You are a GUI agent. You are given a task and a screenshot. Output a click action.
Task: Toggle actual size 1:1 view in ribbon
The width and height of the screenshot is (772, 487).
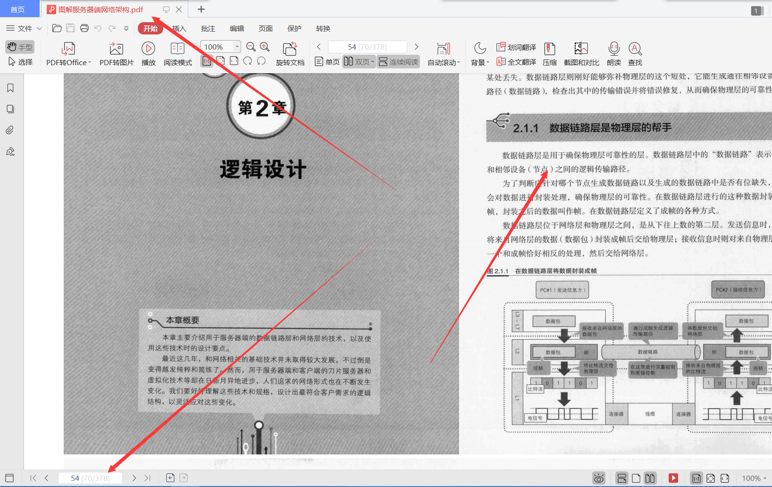click(207, 61)
